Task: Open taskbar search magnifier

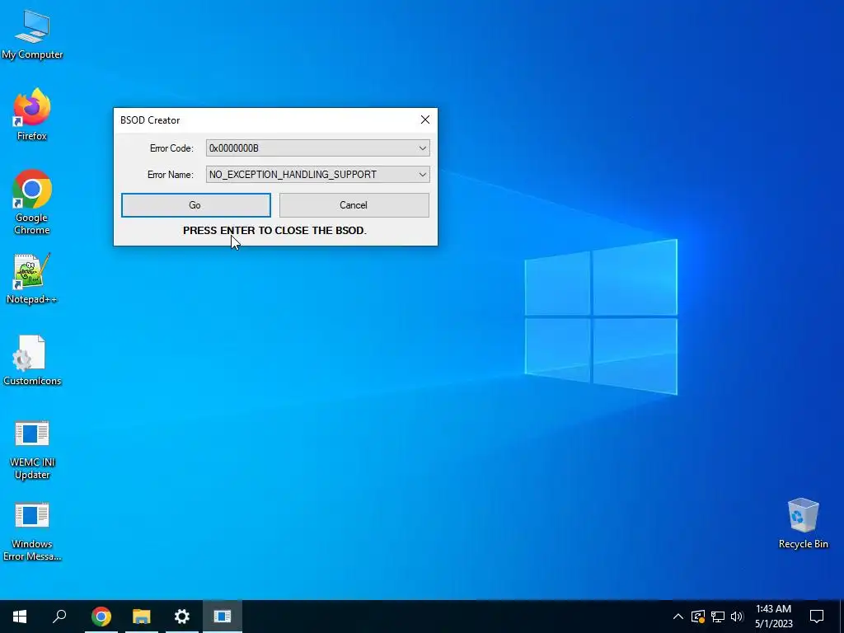Action: tap(59, 617)
